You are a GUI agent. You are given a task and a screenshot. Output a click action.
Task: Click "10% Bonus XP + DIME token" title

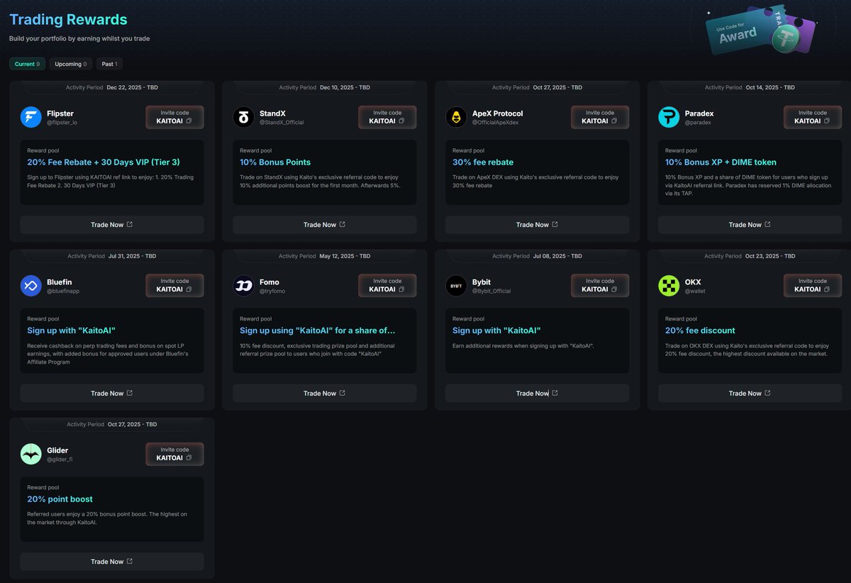pyautogui.click(x=721, y=162)
